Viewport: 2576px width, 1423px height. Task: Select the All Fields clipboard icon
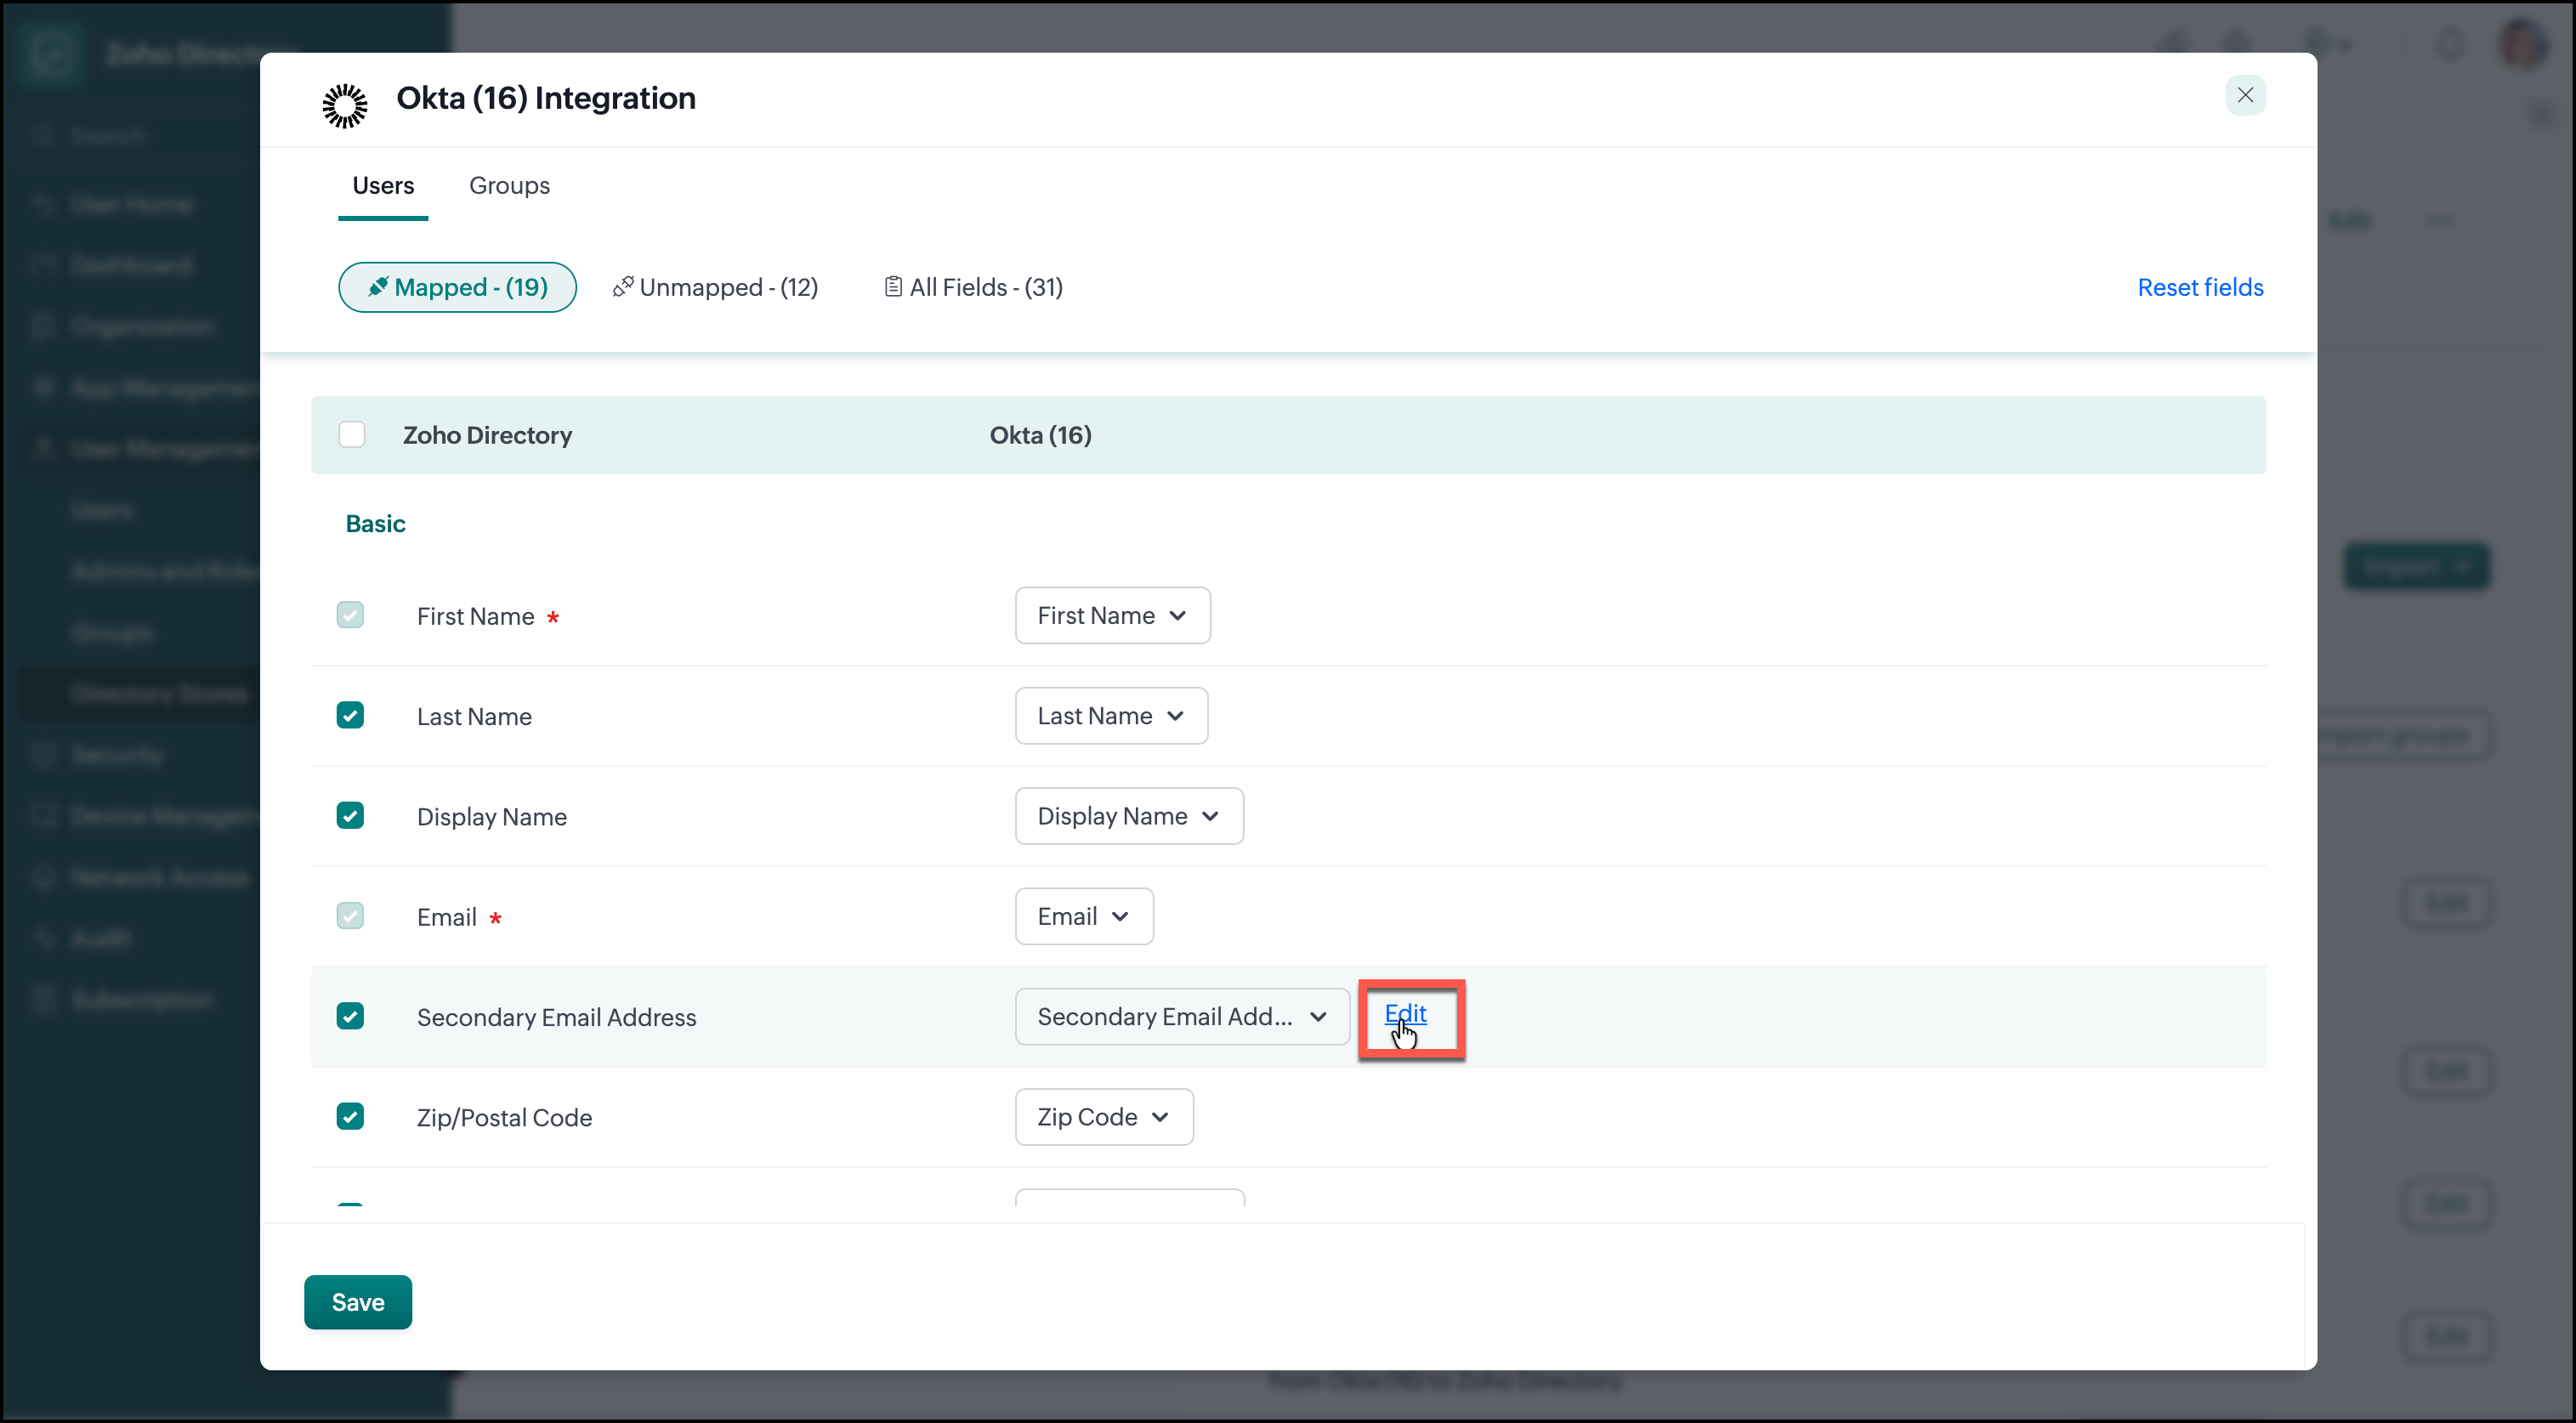click(893, 287)
